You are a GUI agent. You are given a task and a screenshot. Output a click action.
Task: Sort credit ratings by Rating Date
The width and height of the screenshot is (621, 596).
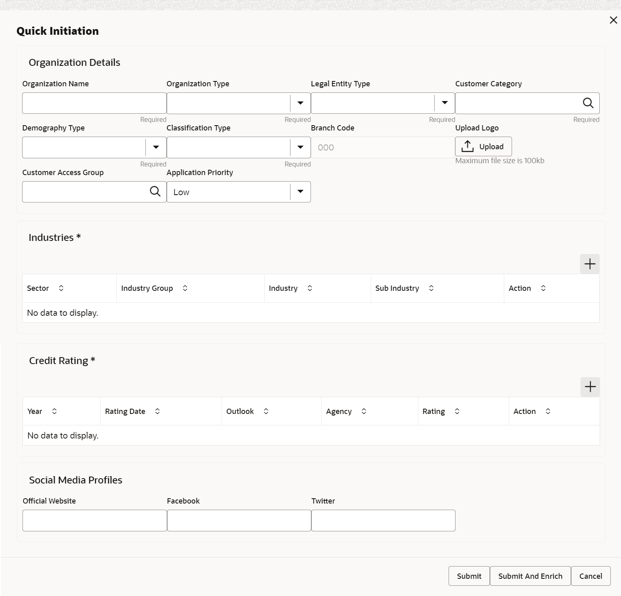click(157, 412)
